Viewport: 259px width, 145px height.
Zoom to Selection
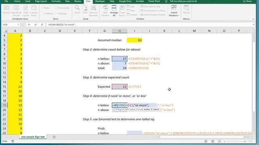click(93, 11)
